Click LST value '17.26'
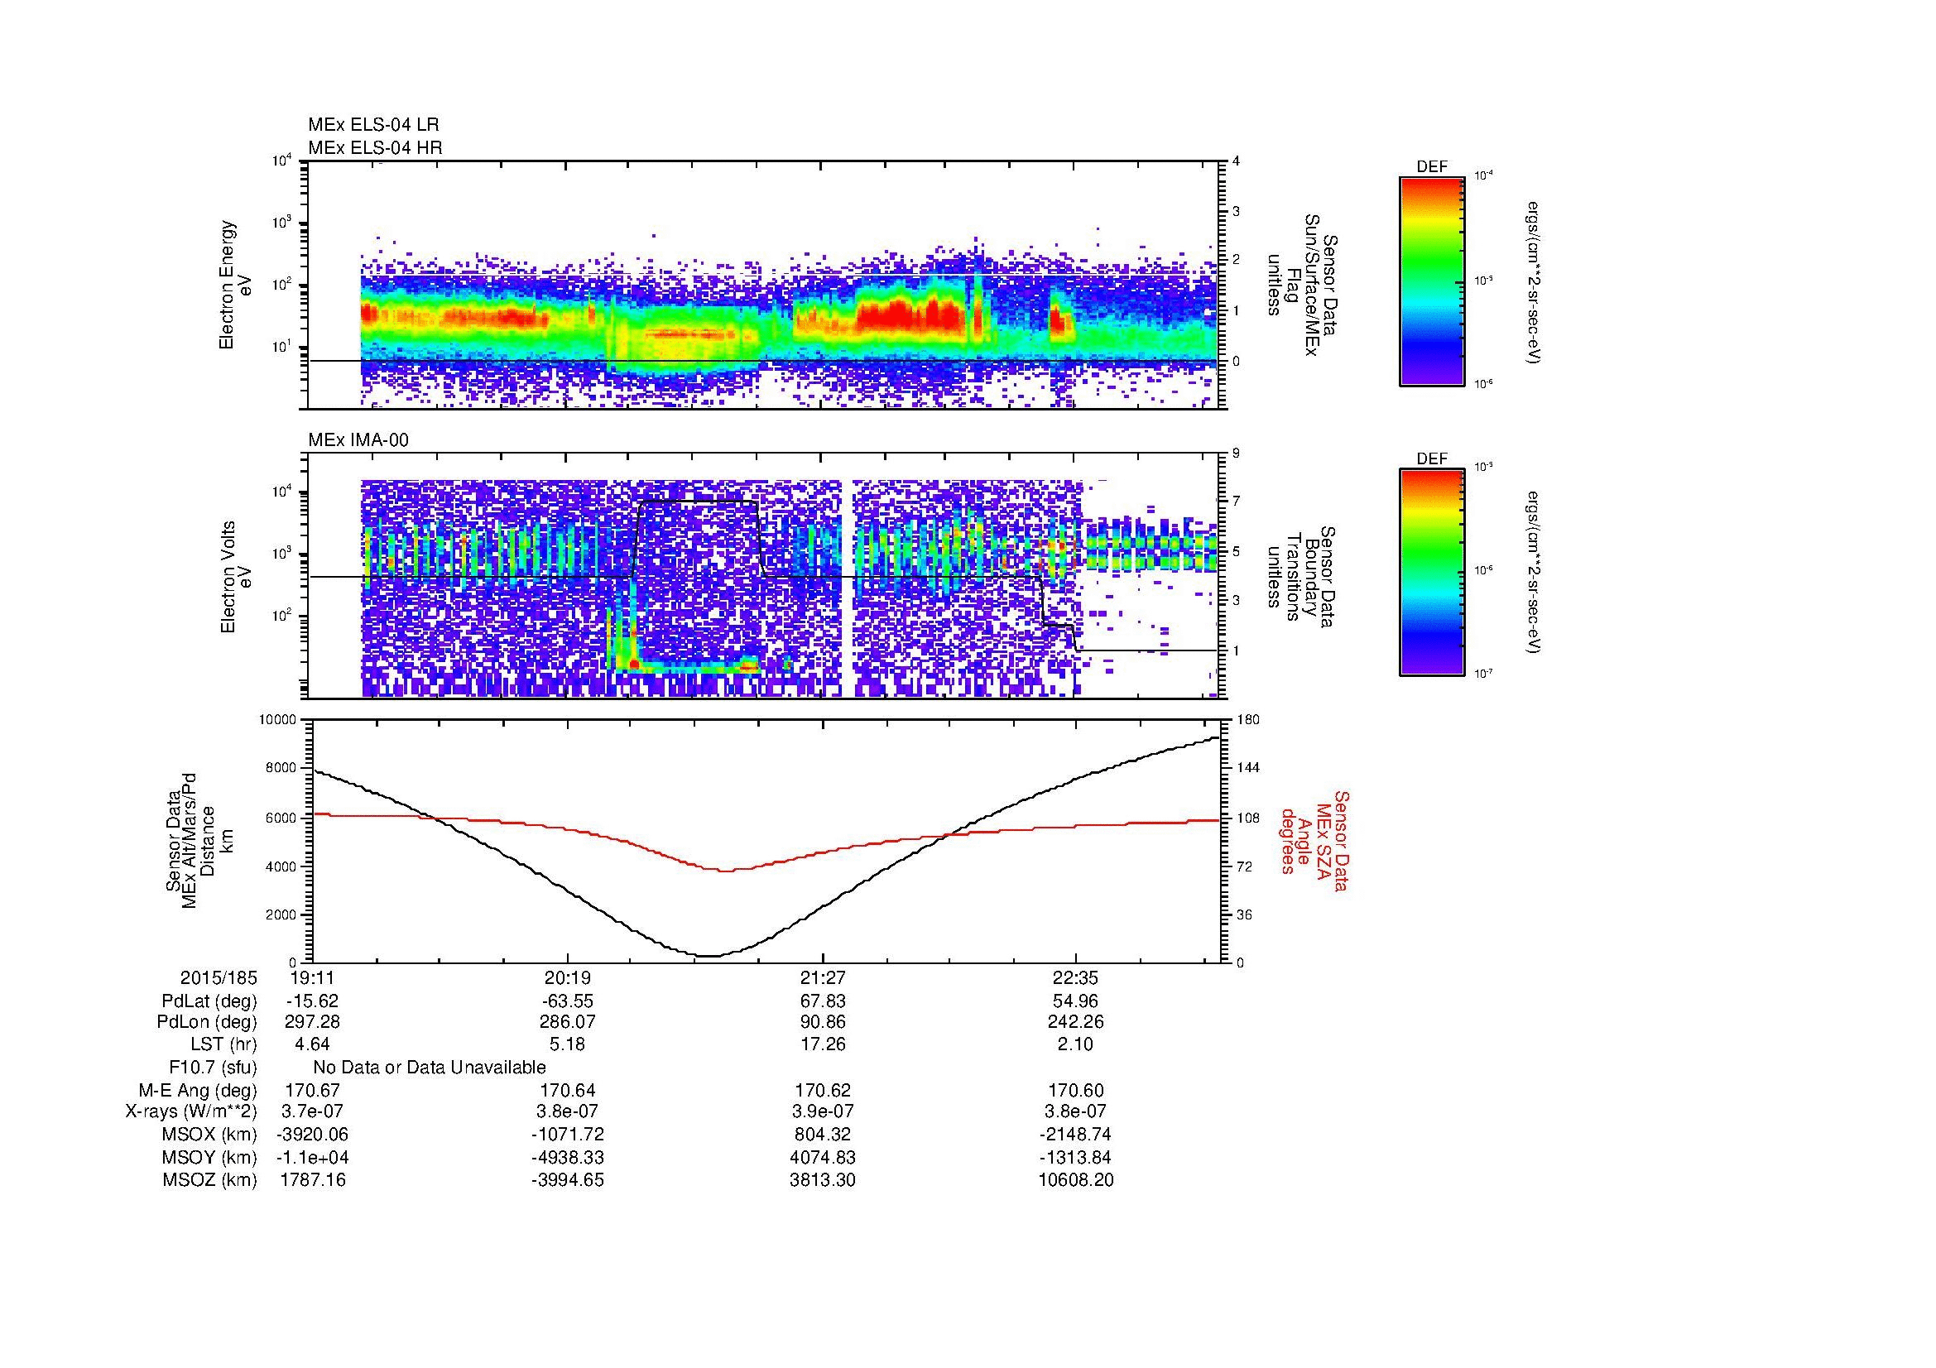The height and width of the screenshot is (1368, 1936). 822,1044
